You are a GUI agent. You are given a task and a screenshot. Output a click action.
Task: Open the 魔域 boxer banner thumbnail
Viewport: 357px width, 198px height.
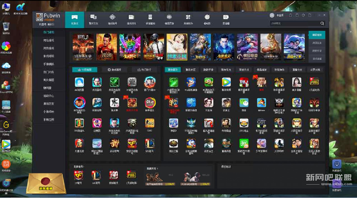click(x=107, y=47)
